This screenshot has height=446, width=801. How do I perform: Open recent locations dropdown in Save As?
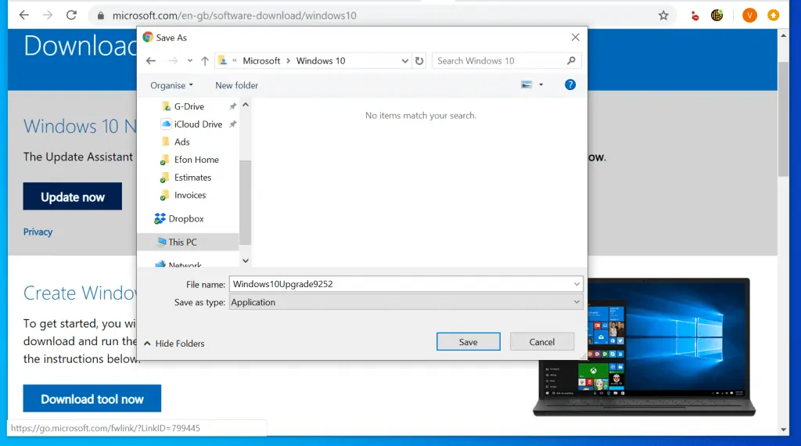click(x=189, y=61)
